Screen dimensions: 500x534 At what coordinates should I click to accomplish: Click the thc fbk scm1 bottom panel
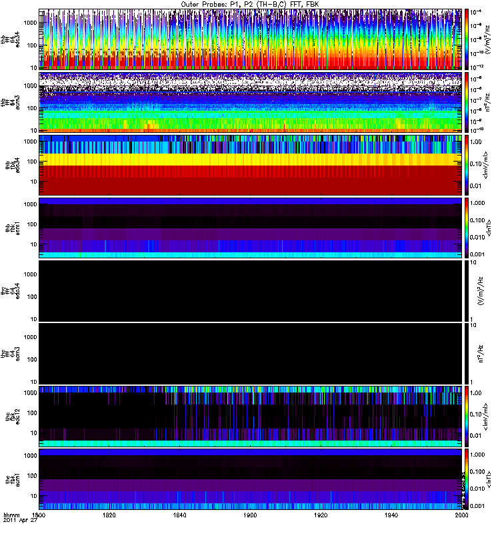[251, 479]
